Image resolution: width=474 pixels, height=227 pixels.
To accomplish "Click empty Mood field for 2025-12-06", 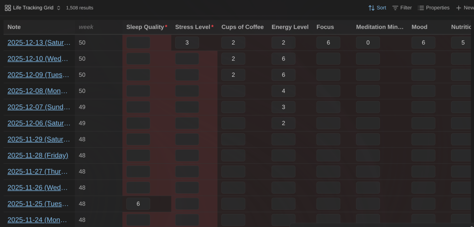I will [x=423, y=123].
